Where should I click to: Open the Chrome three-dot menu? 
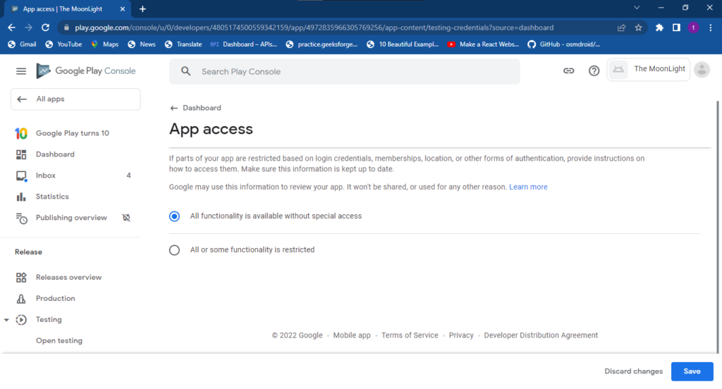click(x=711, y=27)
